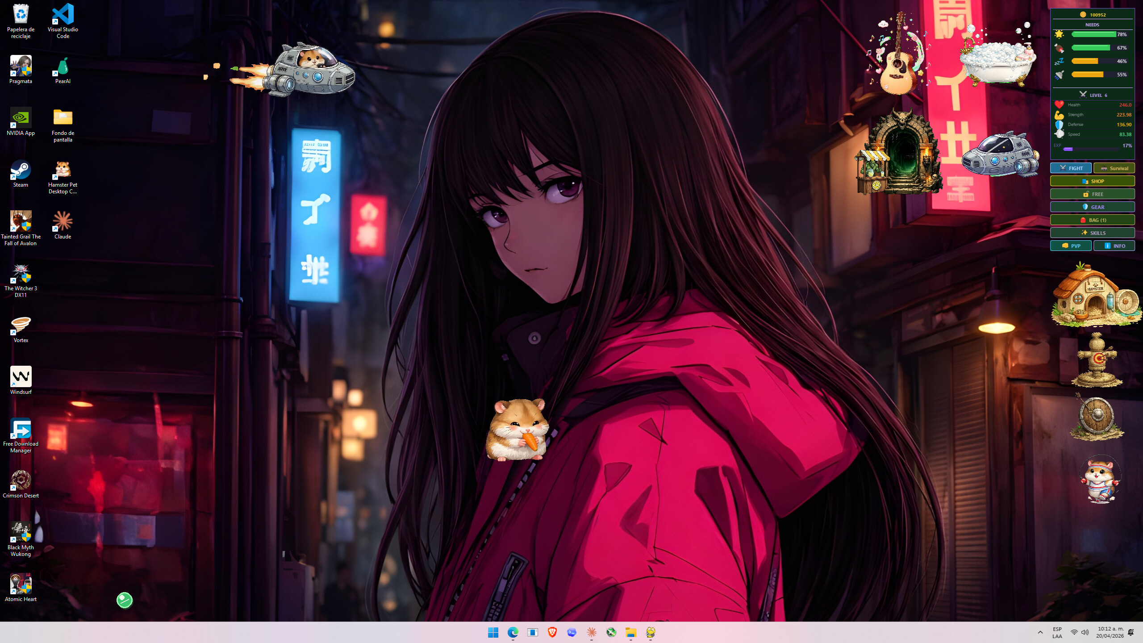Open Claude from the taskbar

pos(591,632)
